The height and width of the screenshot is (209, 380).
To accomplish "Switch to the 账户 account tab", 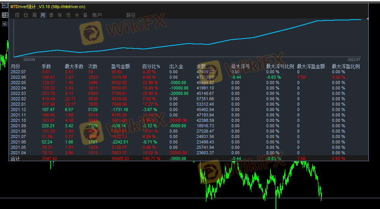I will pyautogui.click(x=97, y=15).
